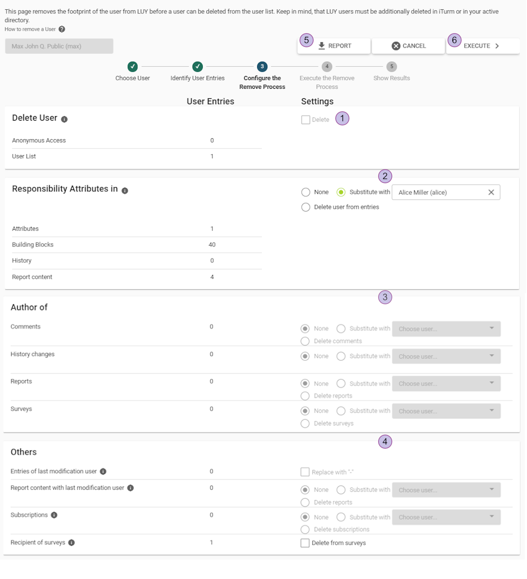Viewport: 527px width, 579px height.
Task: Click info icon for Report content with last modification user
Action: [x=130, y=488]
